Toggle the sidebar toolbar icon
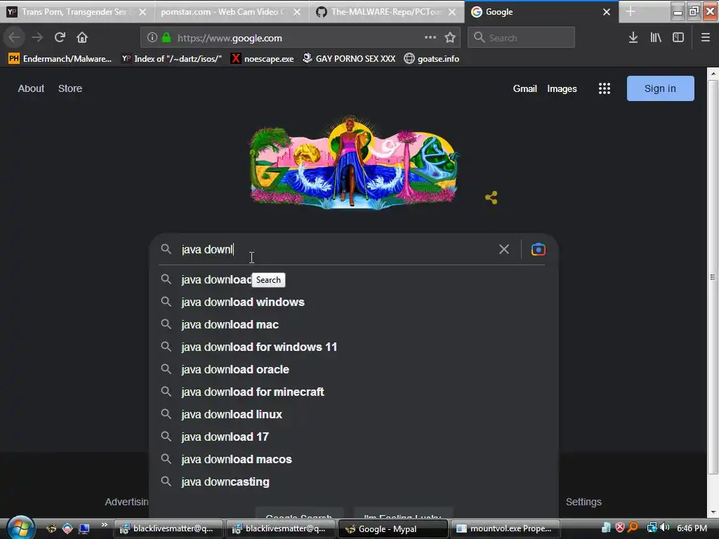The image size is (719, 539). (678, 38)
